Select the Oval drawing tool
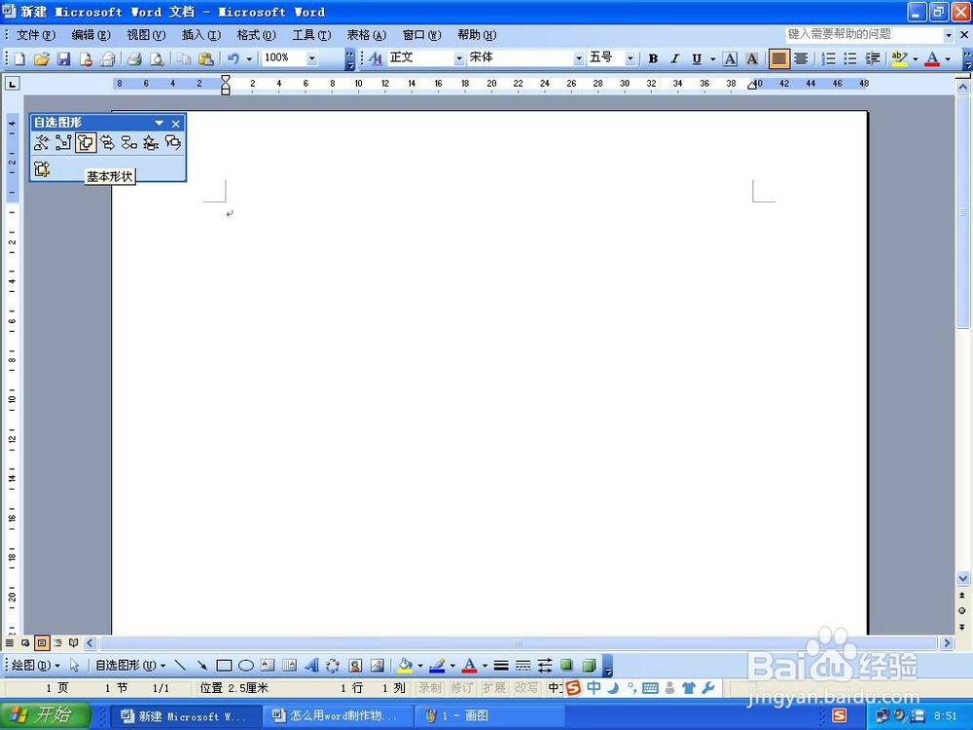 pos(246,666)
